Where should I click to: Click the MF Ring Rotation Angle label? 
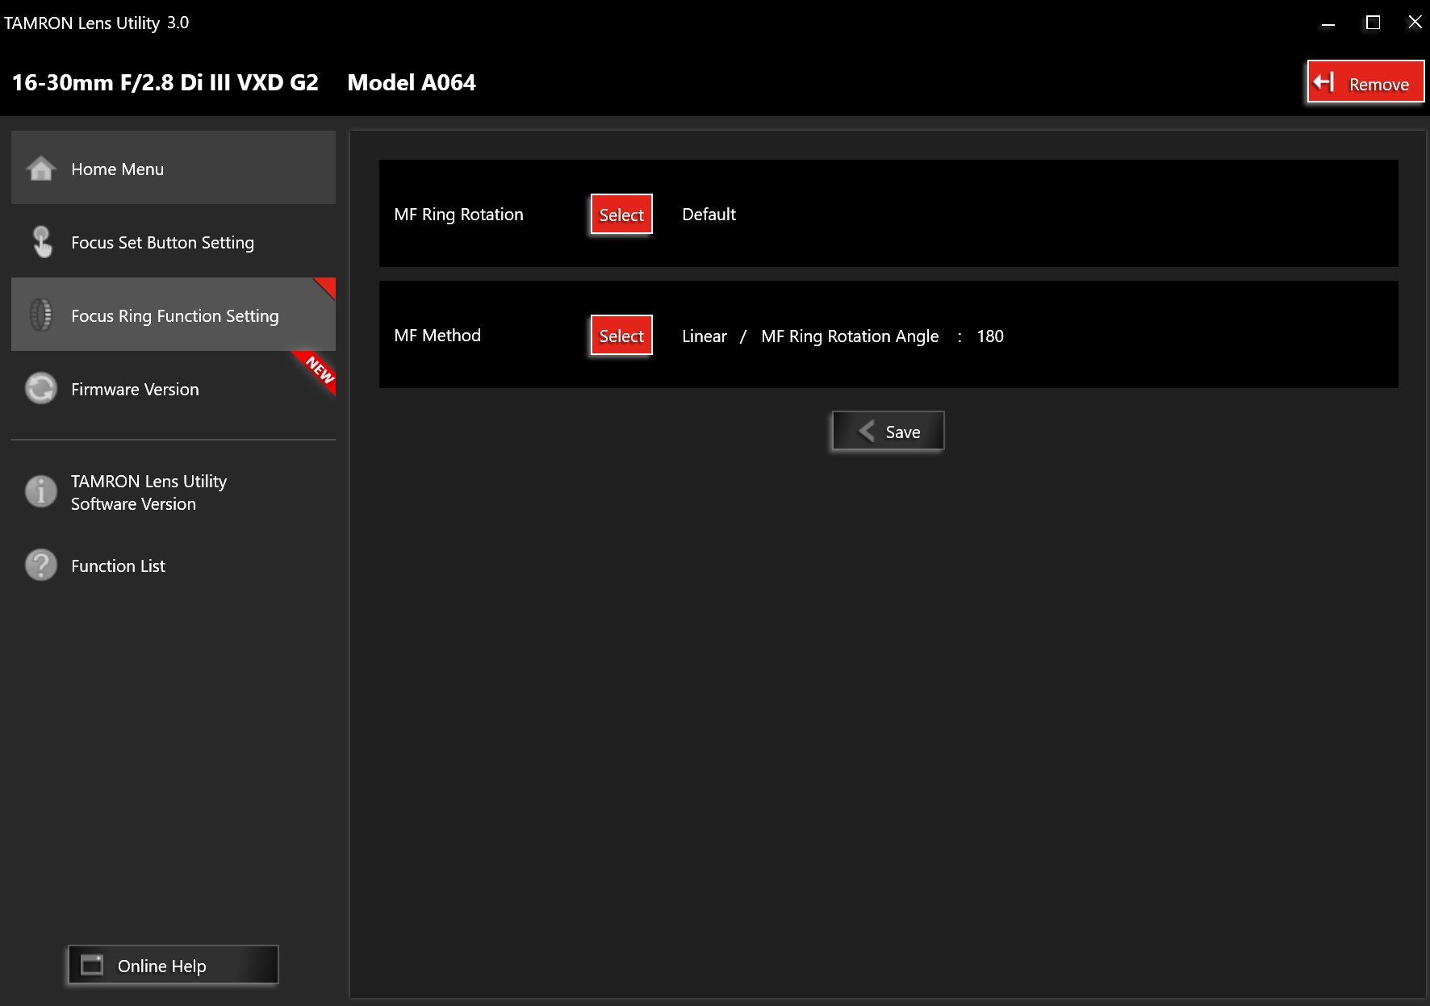pyautogui.click(x=850, y=336)
